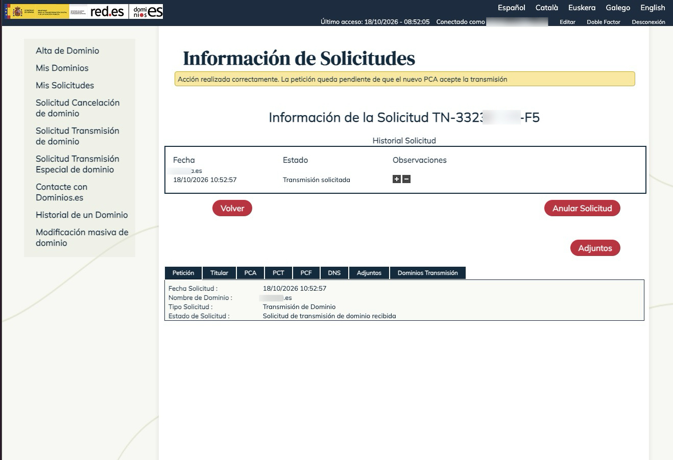Open the red Adjuntos button
Viewport: 673px width, 460px height.
[x=595, y=248]
